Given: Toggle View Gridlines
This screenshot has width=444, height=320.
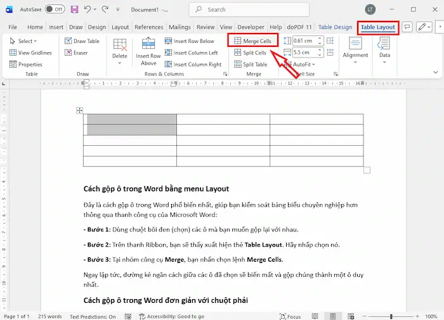Looking at the screenshot, I should coord(30,53).
